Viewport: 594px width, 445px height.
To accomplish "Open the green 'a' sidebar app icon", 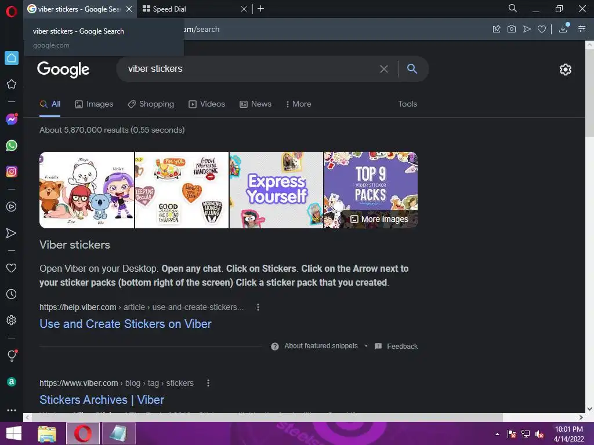I will [12, 382].
